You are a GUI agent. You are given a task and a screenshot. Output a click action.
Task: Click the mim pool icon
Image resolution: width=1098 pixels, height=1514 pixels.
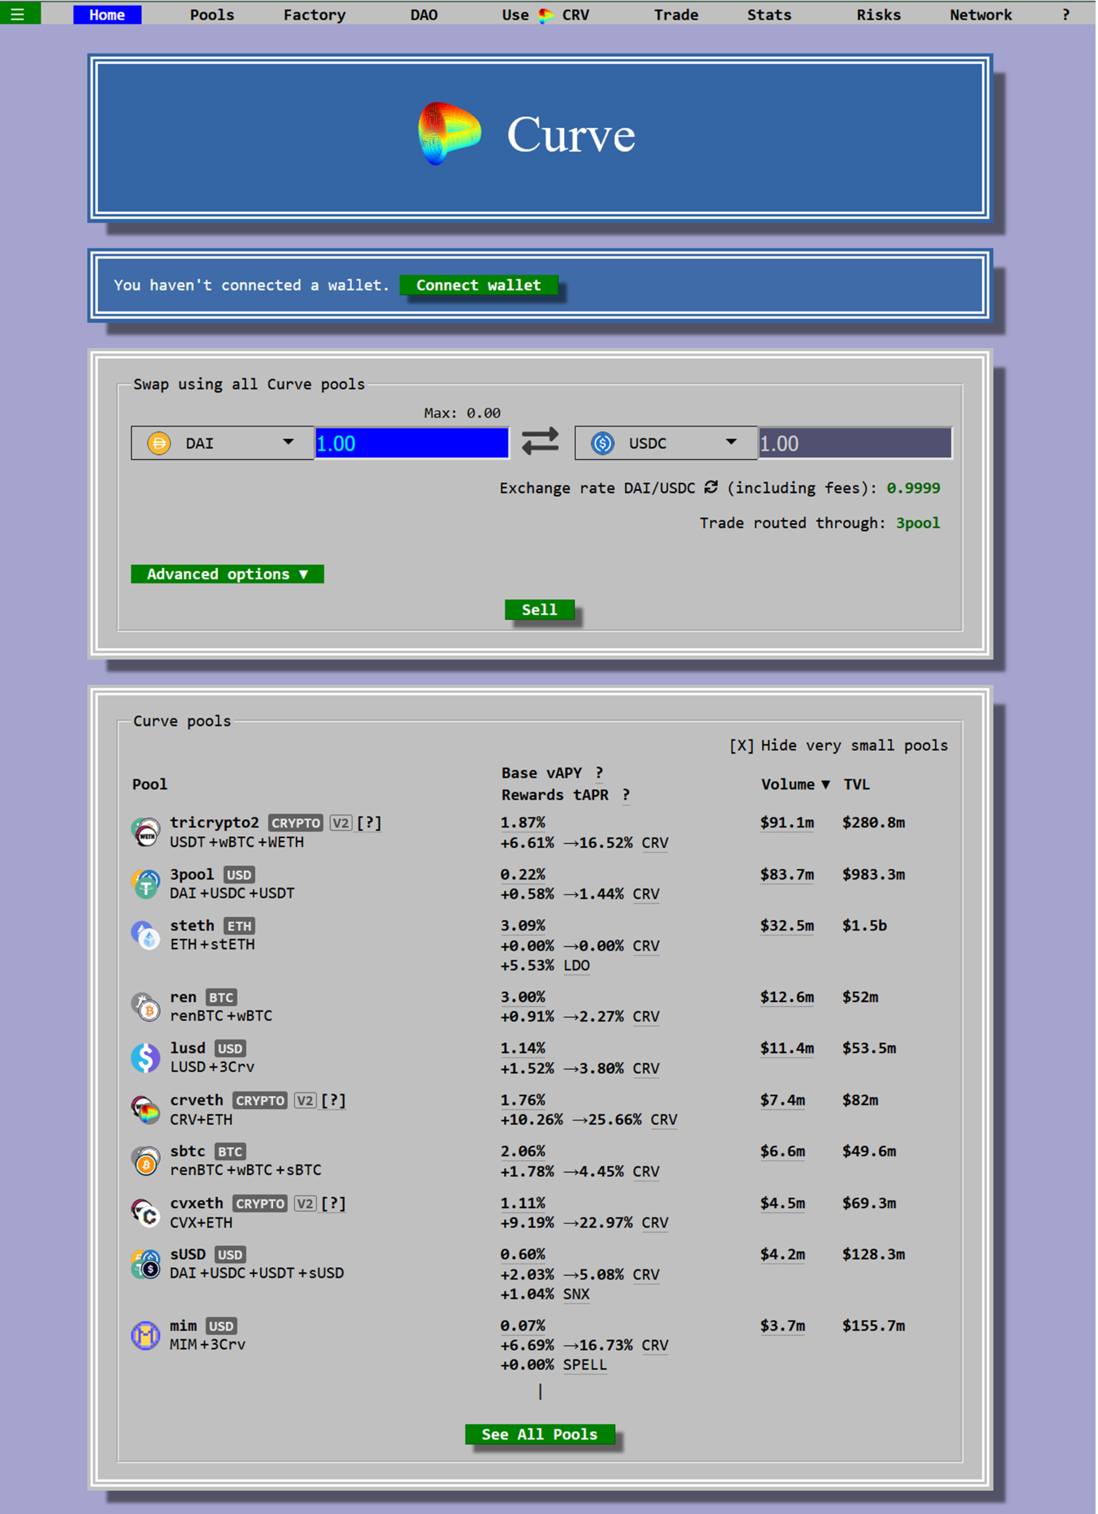(145, 1335)
